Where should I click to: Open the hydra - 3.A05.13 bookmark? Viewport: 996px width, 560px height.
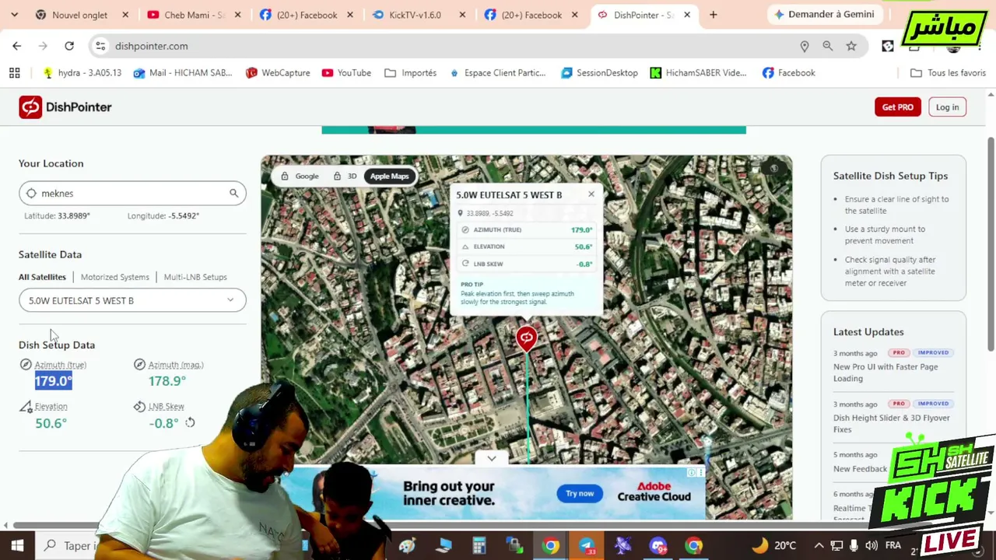(x=82, y=72)
